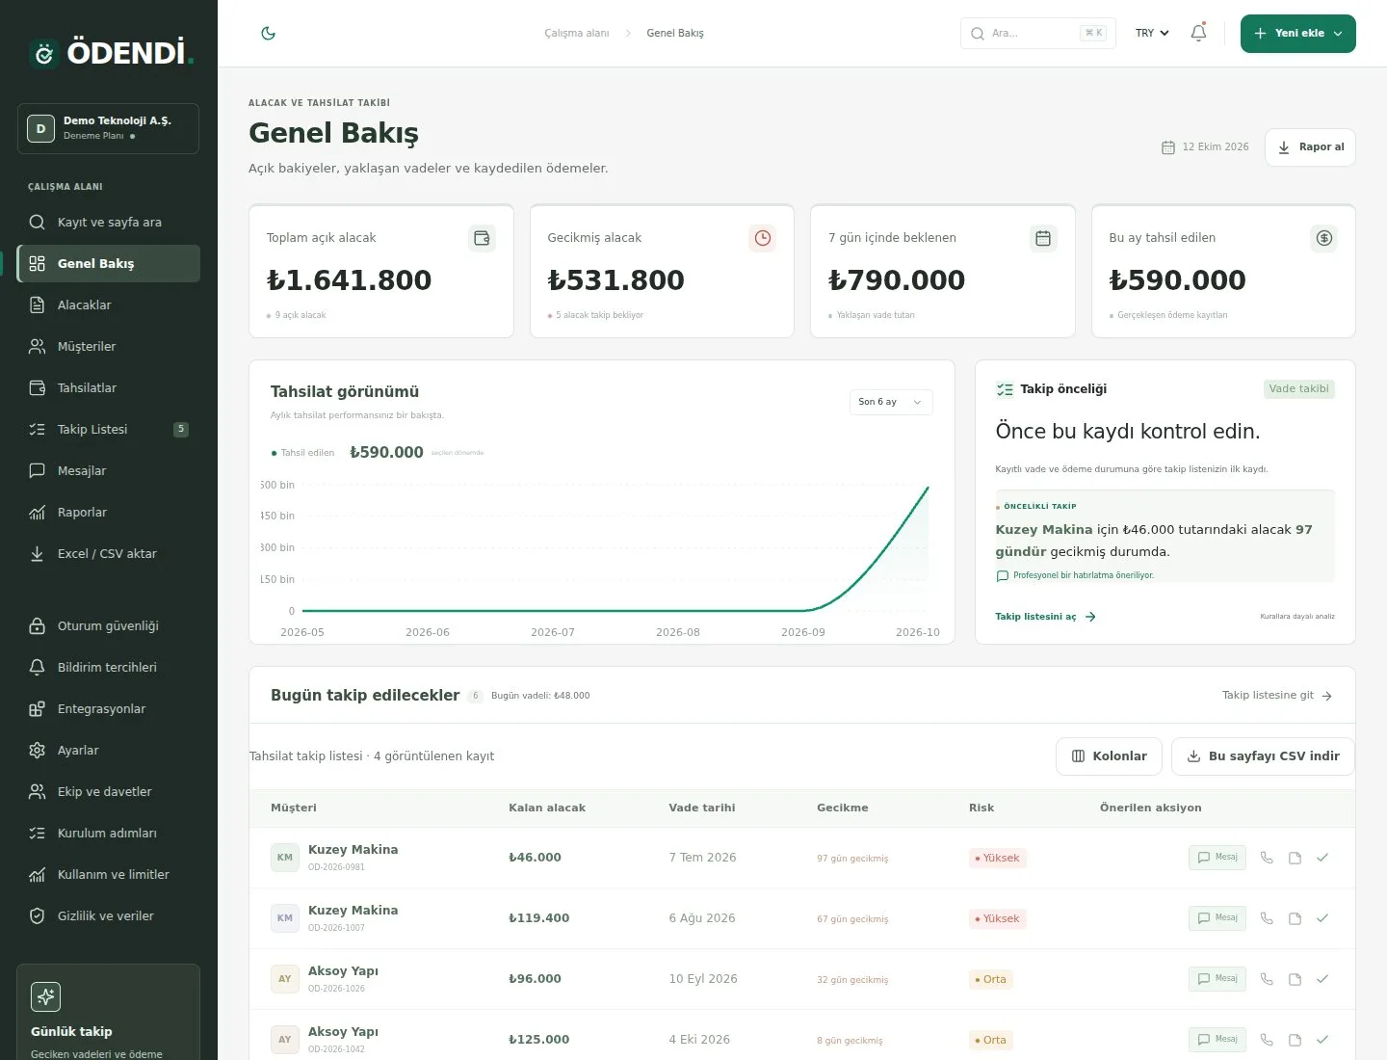Open the Yeni ekle dropdown button

1297,33
